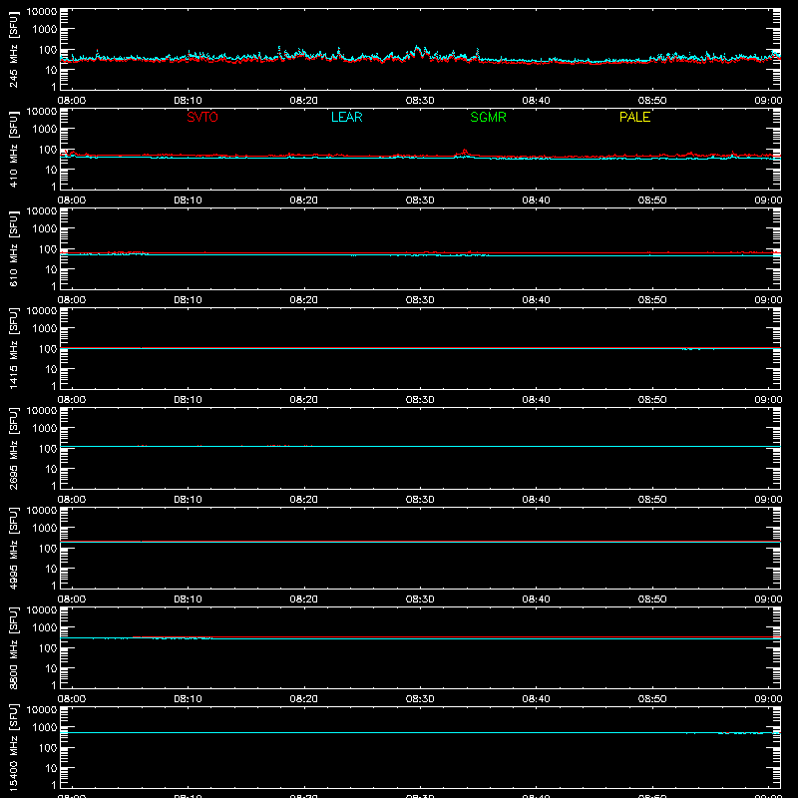Click the 08:10 tick under 2695 MHz plot
This screenshot has width=798, height=798.
(x=188, y=500)
